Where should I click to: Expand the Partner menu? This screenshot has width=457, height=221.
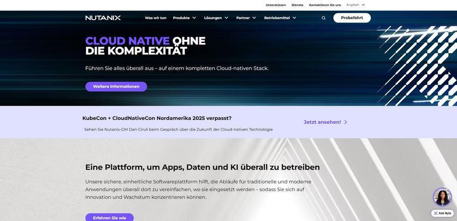pos(246,18)
